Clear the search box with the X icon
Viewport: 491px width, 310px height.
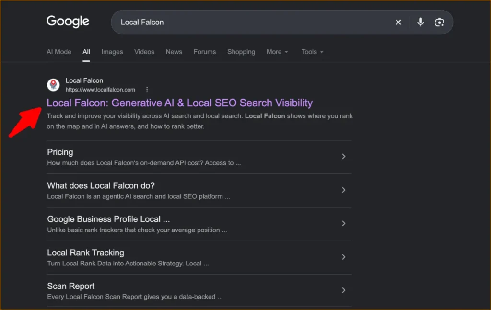click(398, 22)
